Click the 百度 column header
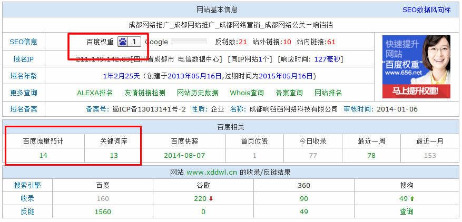The height and width of the screenshot is (222, 462). tap(103, 186)
